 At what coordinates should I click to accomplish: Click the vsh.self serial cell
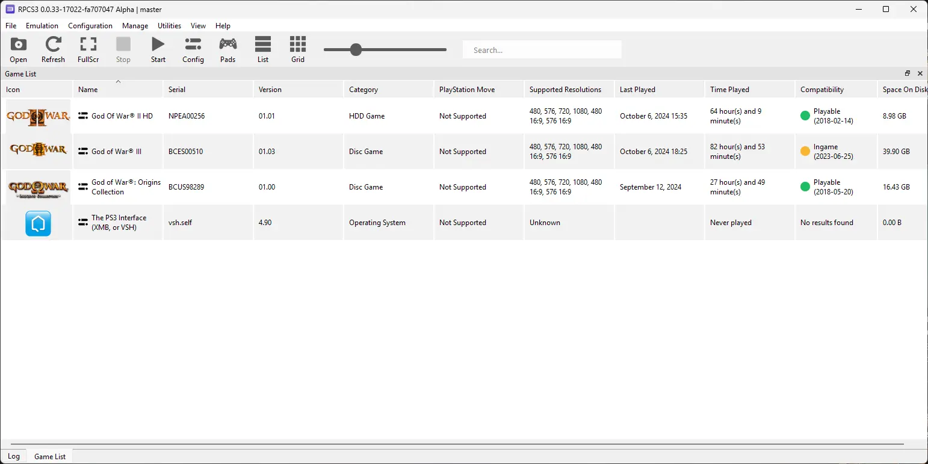click(x=208, y=223)
